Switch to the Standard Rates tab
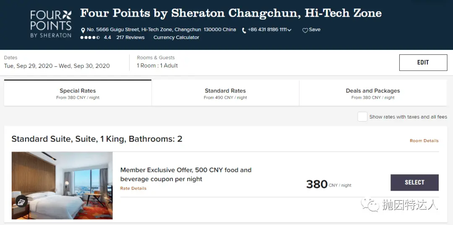The width and height of the screenshot is (453, 225). [x=225, y=93]
